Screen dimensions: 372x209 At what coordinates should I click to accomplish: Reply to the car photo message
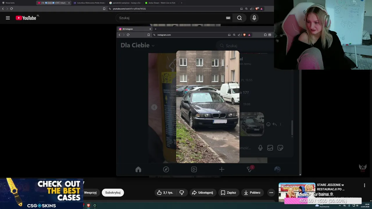click(x=274, y=124)
